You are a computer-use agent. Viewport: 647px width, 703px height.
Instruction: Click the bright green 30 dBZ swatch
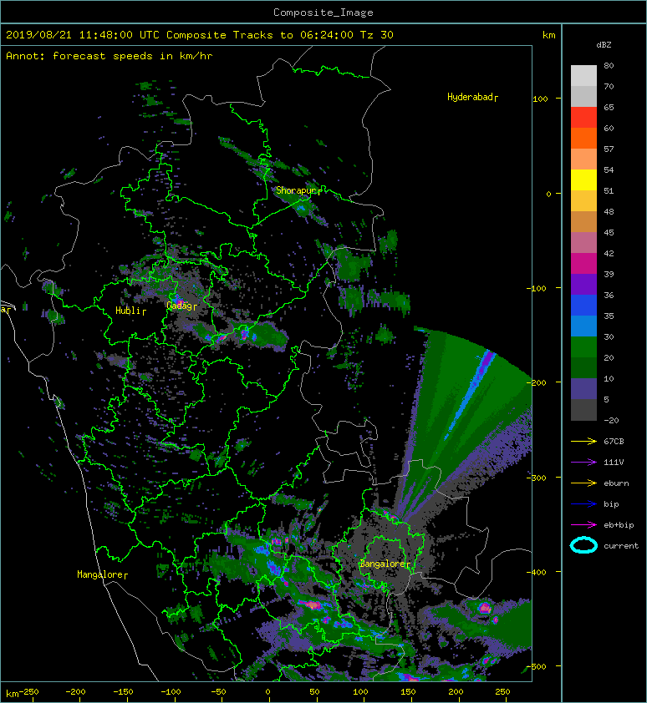click(583, 346)
